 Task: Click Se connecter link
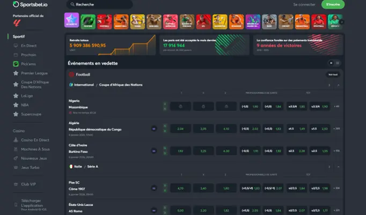tap(304, 4)
